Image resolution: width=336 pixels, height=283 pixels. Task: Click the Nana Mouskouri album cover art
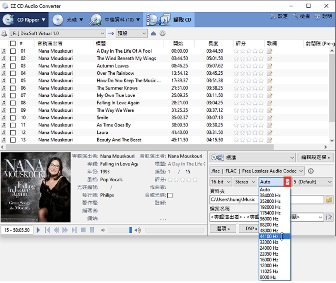(36, 187)
